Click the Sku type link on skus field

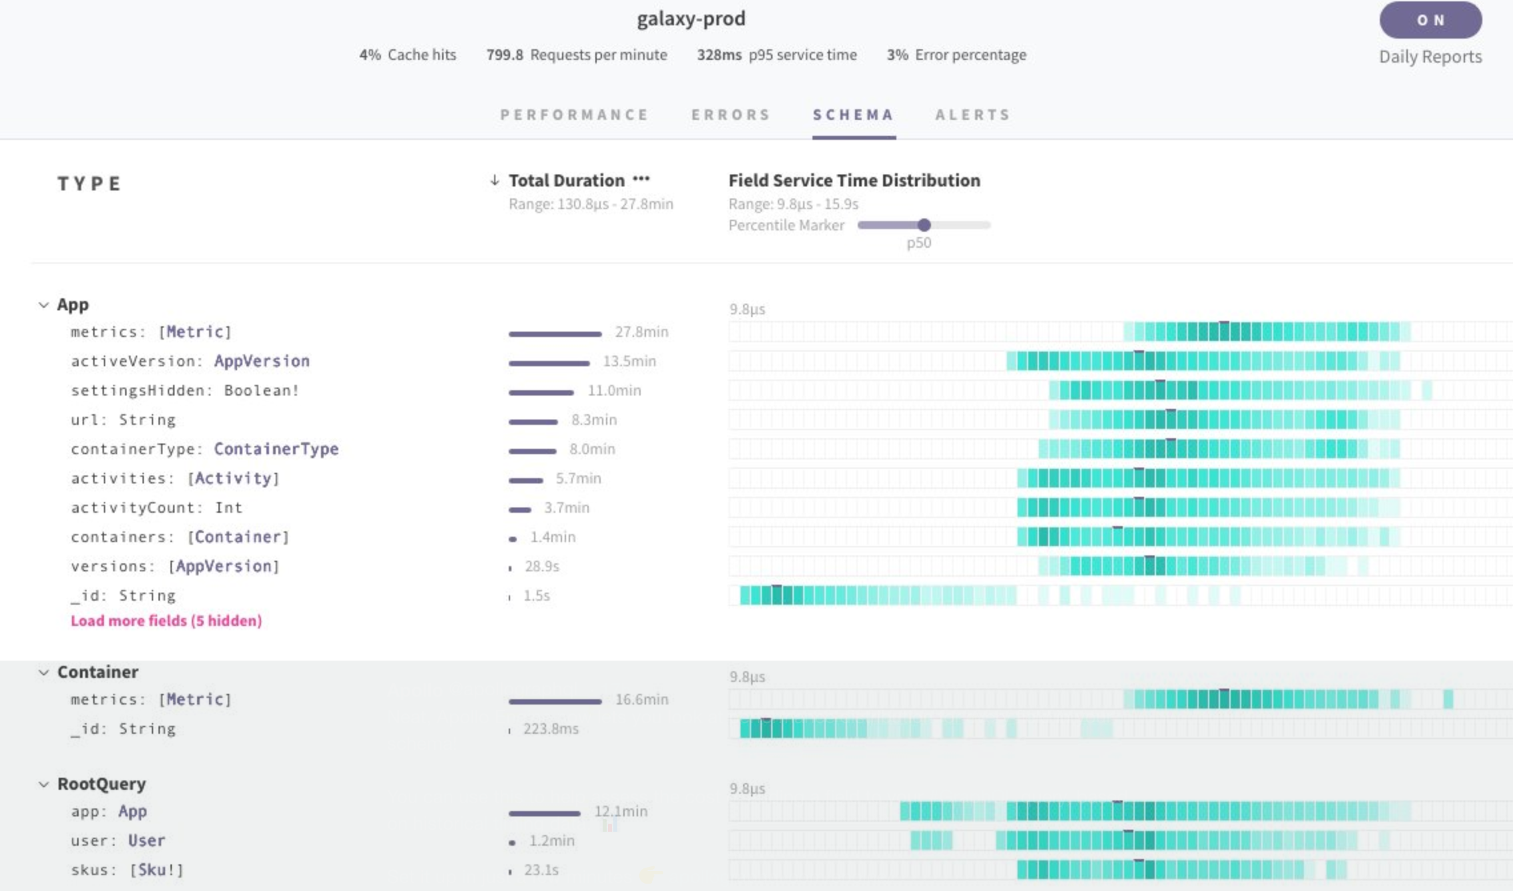[151, 870]
